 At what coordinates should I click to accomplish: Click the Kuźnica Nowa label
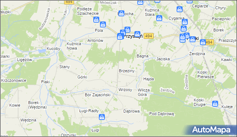coord(74,46)
